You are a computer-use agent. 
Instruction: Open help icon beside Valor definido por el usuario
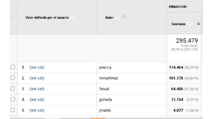click(73, 17)
